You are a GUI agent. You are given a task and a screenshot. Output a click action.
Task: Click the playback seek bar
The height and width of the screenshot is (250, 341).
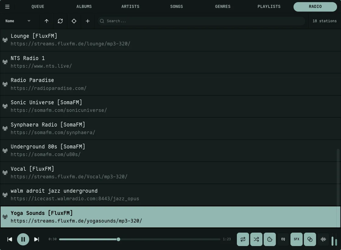140,239
